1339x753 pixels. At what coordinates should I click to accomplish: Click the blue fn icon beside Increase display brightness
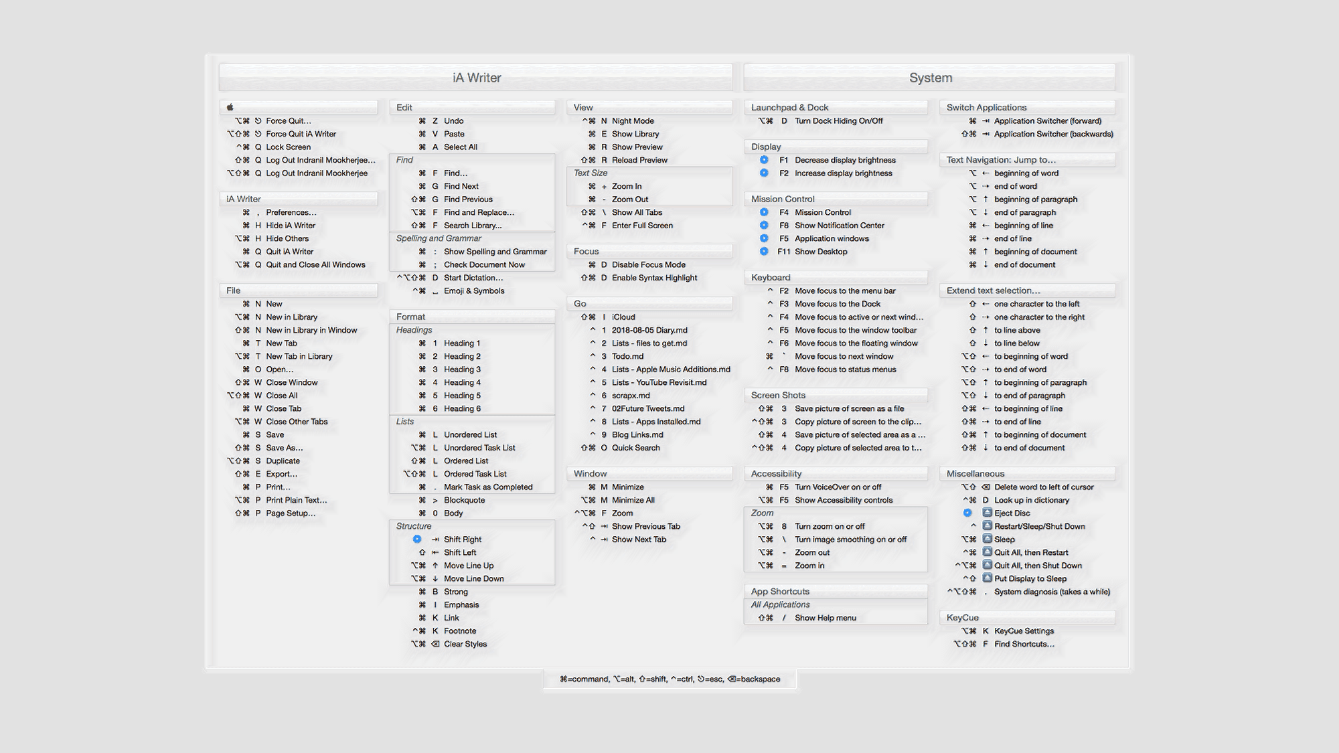(x=764, y=173)
